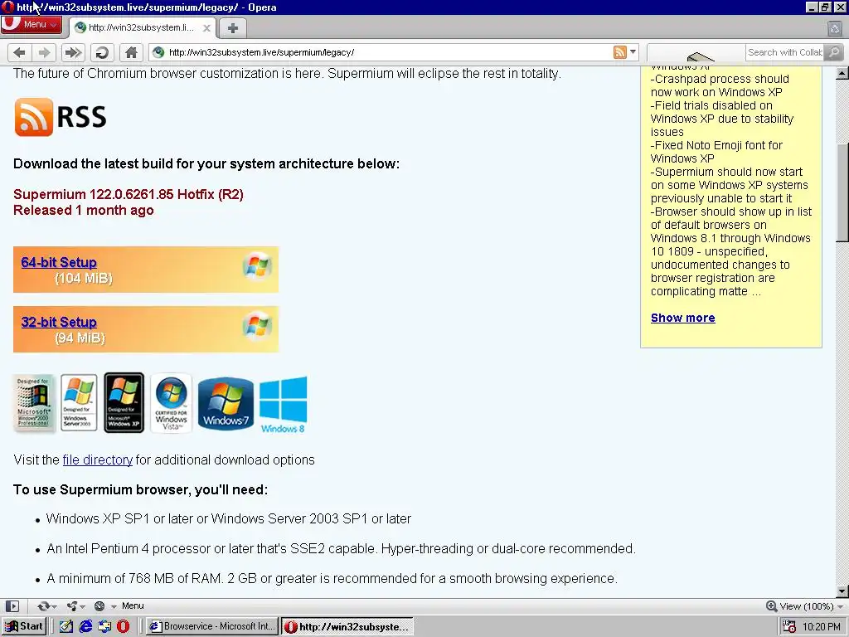
Task: Open the large RSS feed logo
Action: tap(60, 117)
